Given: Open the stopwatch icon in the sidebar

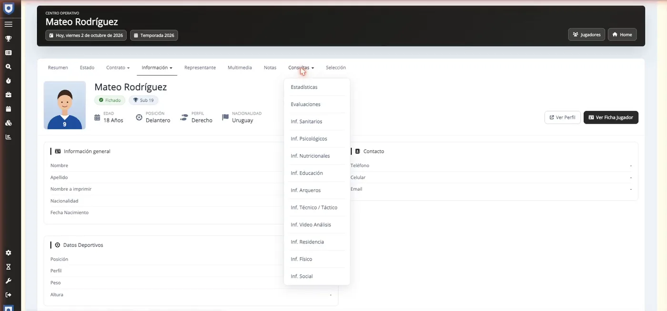Looking at the screenshot, I should 9,81.
